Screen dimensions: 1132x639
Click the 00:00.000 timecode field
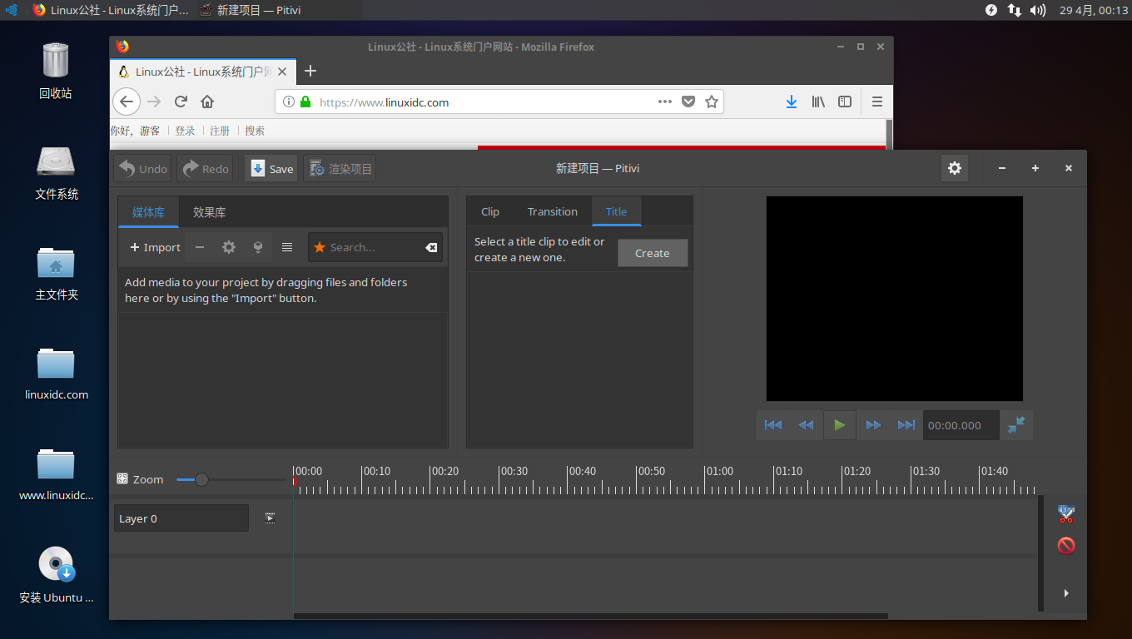pos(961,425)
